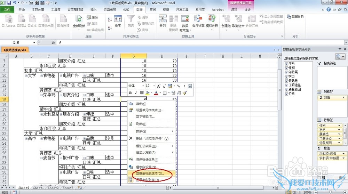
Task: Switch to the 插入 ribbon tab
Action: pos(93,10)
